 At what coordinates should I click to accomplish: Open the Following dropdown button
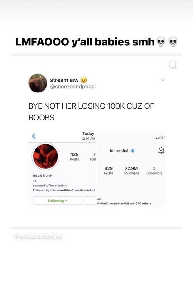click(x=58, y=200)
